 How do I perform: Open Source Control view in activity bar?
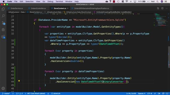click(3, 23)
